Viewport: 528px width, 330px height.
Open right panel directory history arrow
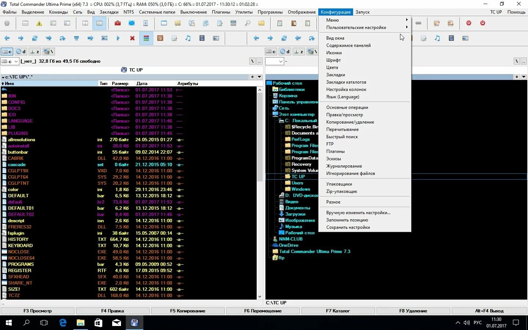point(524,77)
